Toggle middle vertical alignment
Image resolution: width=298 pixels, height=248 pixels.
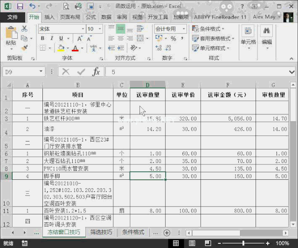tap(120, 29)
